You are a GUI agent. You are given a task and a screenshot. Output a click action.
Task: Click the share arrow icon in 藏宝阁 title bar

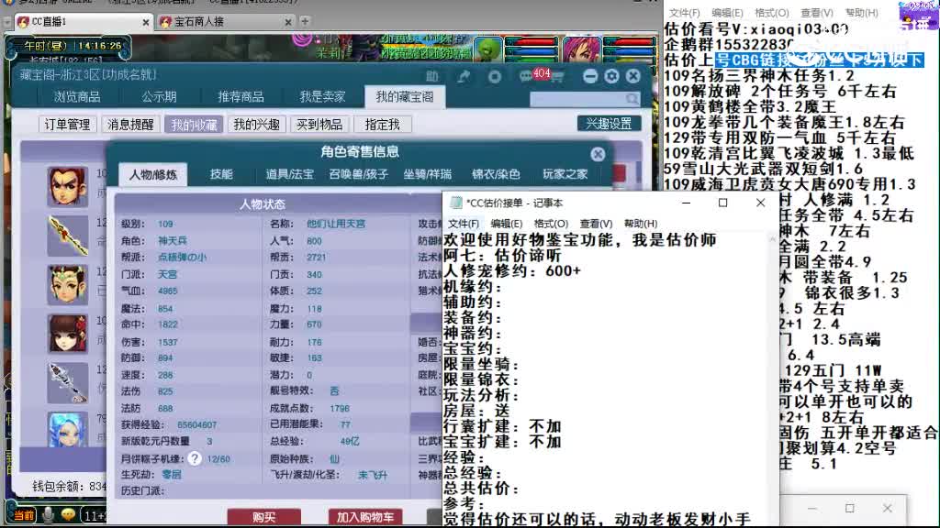(x=464, y=76)
